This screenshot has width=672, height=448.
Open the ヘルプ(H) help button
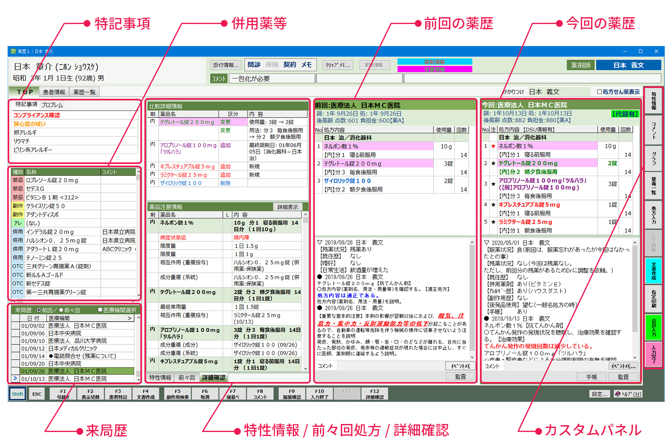point(628,394)
